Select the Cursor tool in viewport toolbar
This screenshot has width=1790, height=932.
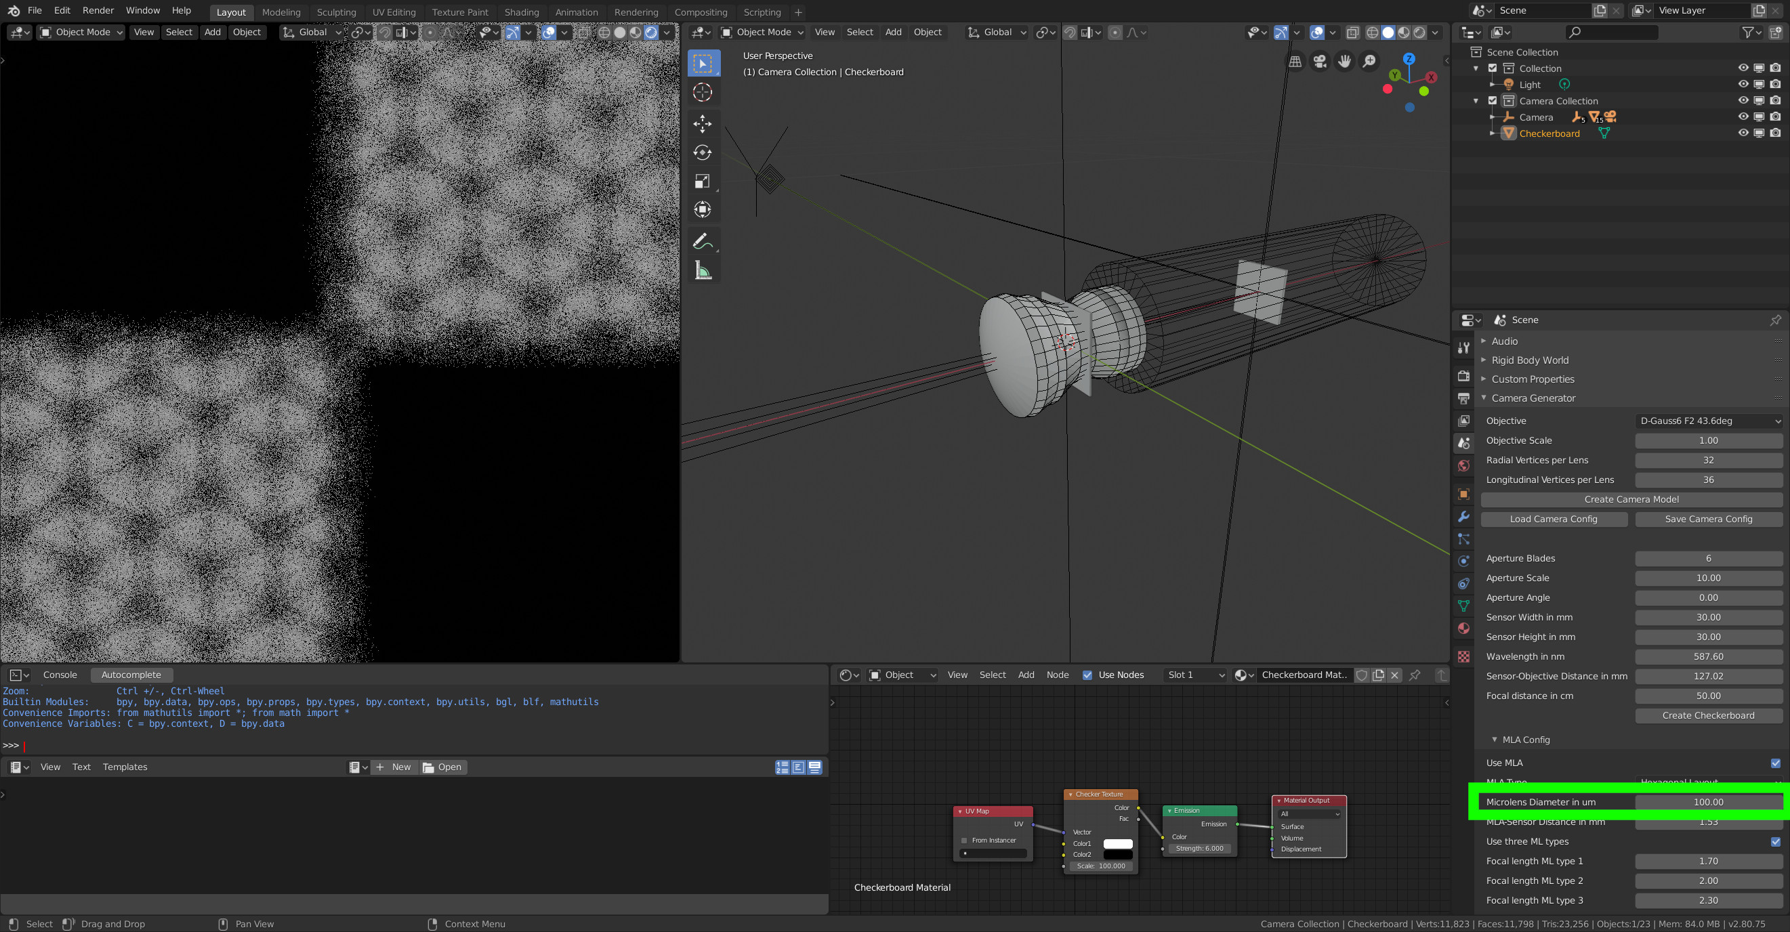coord(702,92)
